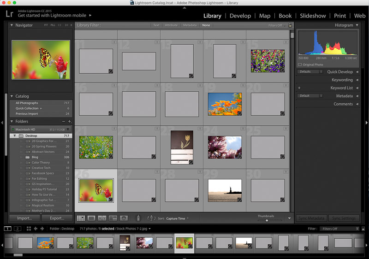Image resolution: width=369 pixels, height=259 pixels.
Task: Hide top module picker panel arrow
Action: [x=184, y=8]
